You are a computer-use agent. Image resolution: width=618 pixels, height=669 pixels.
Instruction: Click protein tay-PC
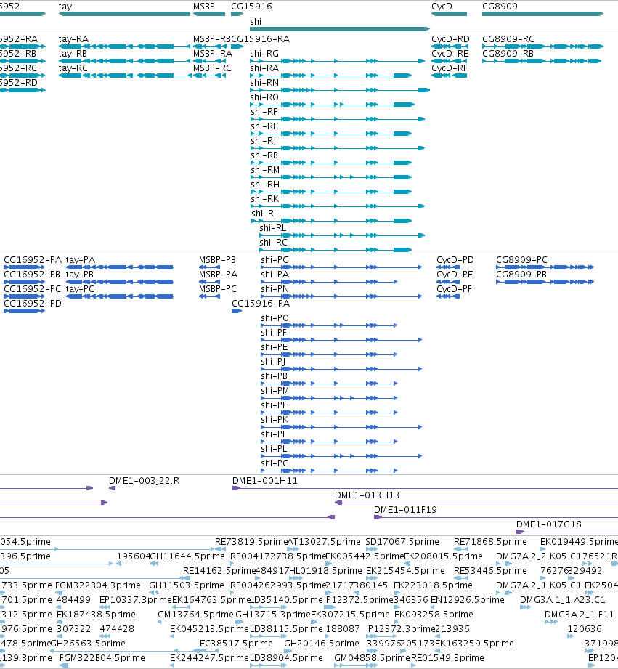80,289
